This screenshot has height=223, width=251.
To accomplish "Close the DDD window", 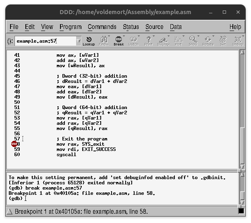I will (238, 12).
